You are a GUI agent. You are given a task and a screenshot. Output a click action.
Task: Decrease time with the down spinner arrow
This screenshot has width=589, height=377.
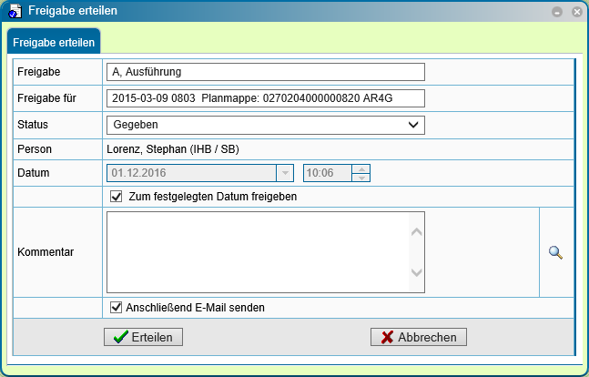(x=361, y=178)
